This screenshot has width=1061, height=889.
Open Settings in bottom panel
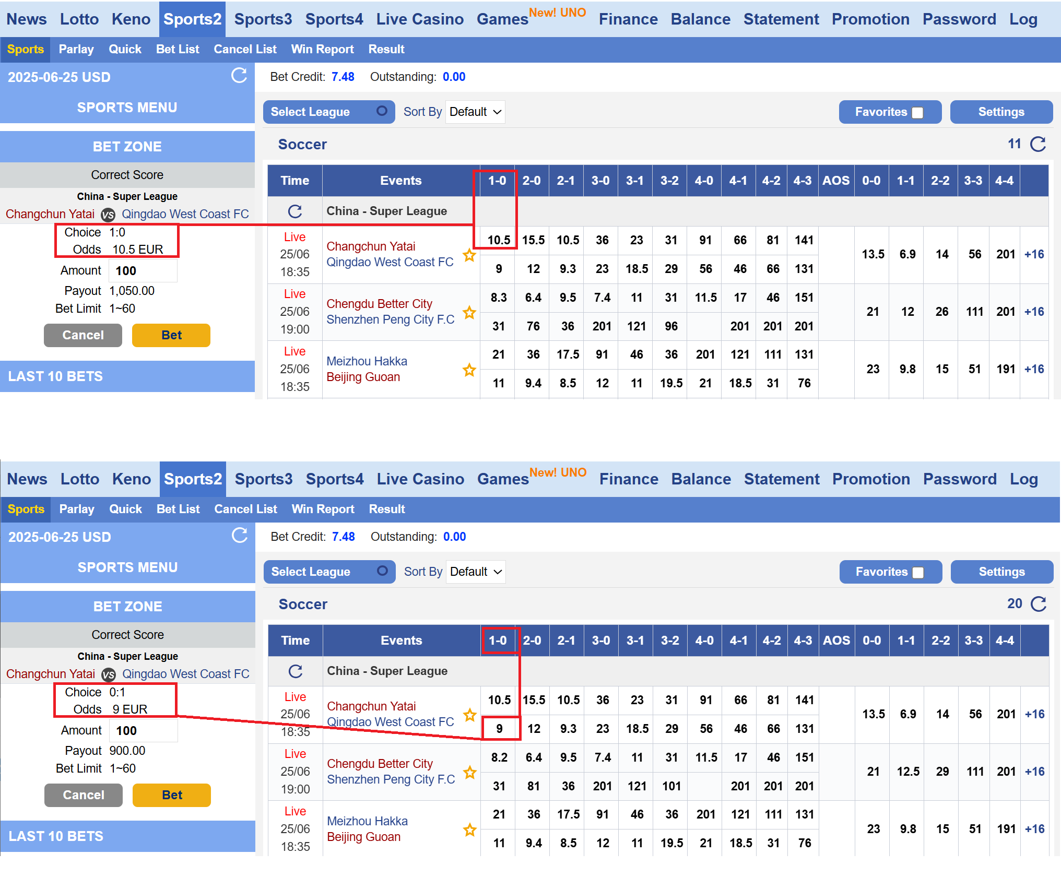pos(1002,572)
